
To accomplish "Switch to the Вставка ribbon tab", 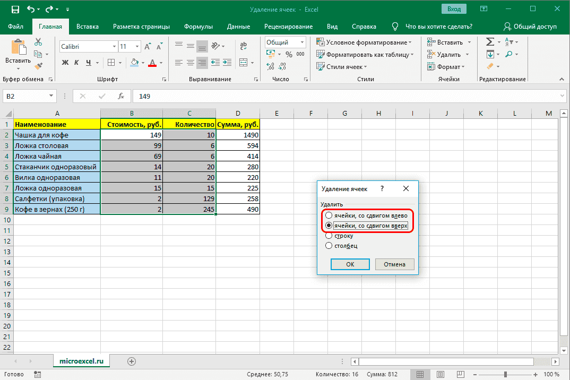I will tap(87, 27).
